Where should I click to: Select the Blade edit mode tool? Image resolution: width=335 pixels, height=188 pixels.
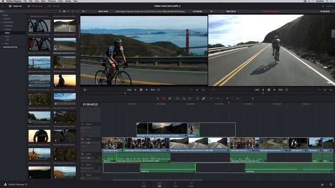[x=170, y=99]
